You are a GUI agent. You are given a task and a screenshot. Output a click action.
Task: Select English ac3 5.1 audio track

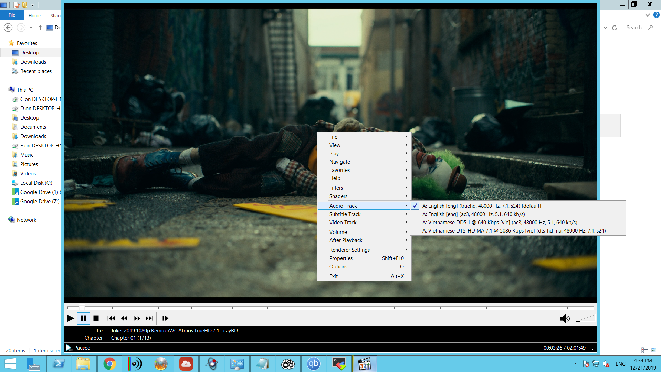pos(518,214)
